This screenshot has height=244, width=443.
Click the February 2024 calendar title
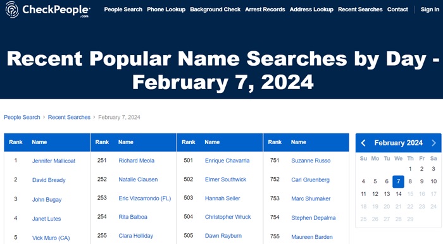(398, 143)
